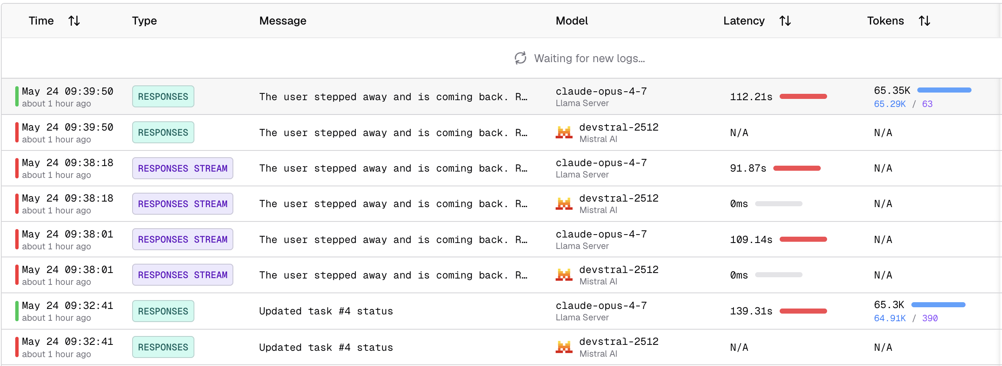Viewport: 1002px width, 366px height.
Task: Click Mistral logo in 09:39:50 devstral row
Action: click(564, 133)
